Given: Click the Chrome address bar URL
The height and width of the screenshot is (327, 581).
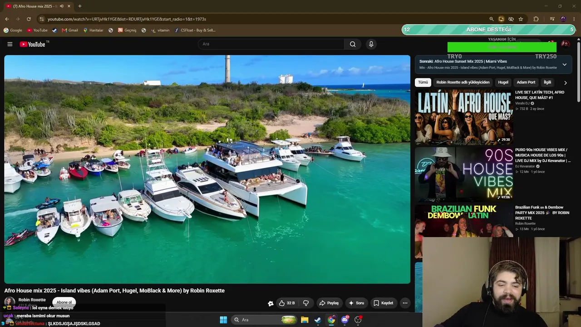Looking at the screenshot, I should (x=127, y=19).
